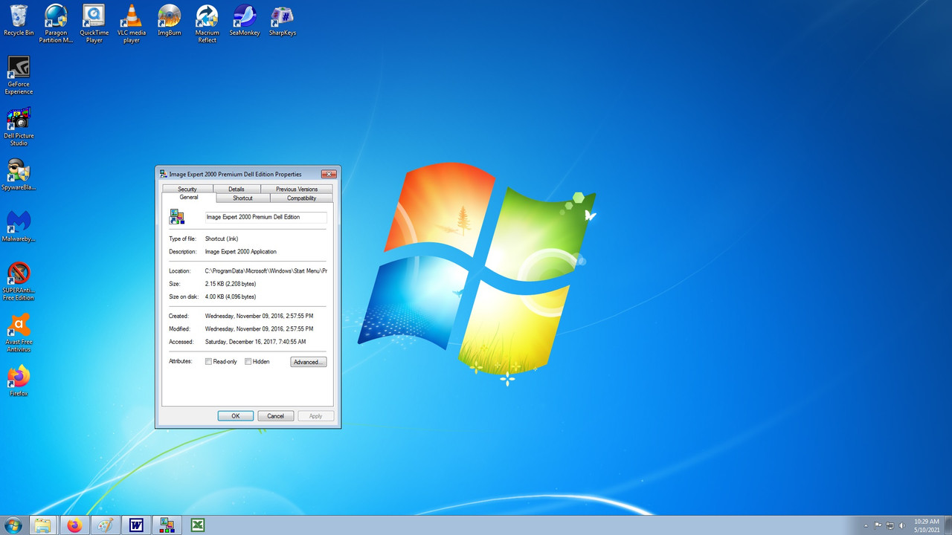Open Image Expert 2000 from the taskbar
This screenshot has width=952, height=535.
[x=167, y=525]
